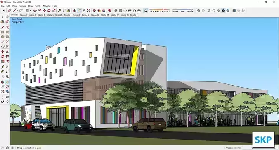Switch to the Scene 12 tab

point(115,15)
